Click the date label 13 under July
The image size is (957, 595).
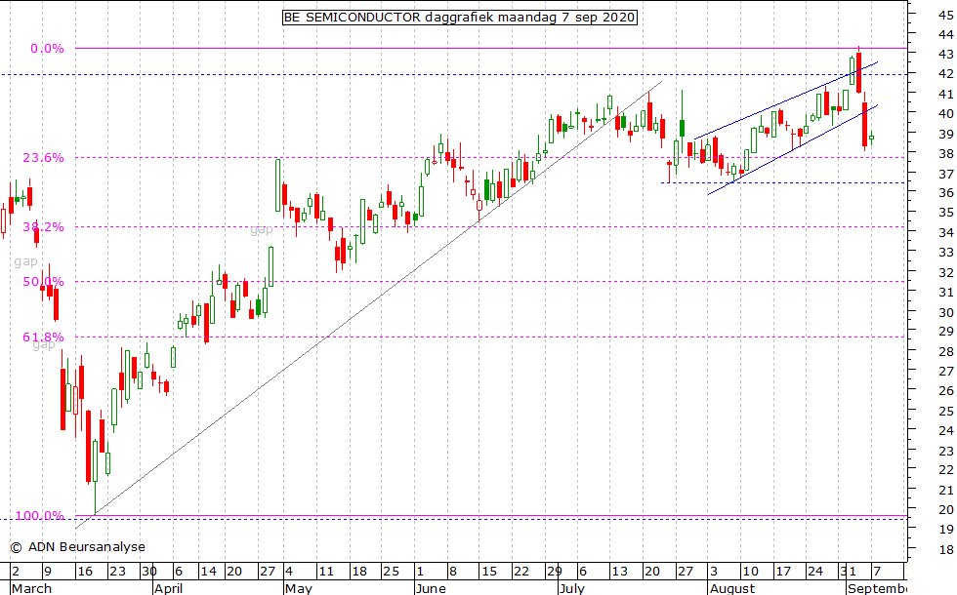click(x=619, y=572)
